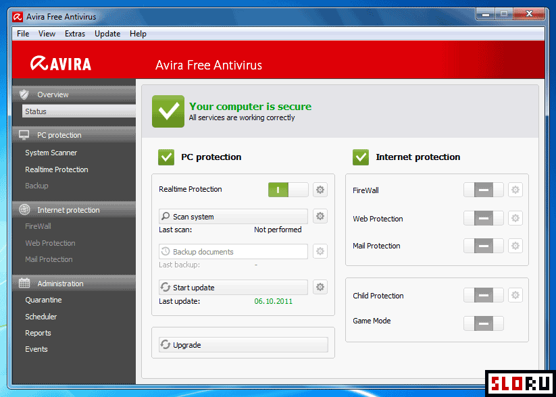Click the Avira logo in the red banner
This screenshot has height=397, width=556.
[61, 63]
